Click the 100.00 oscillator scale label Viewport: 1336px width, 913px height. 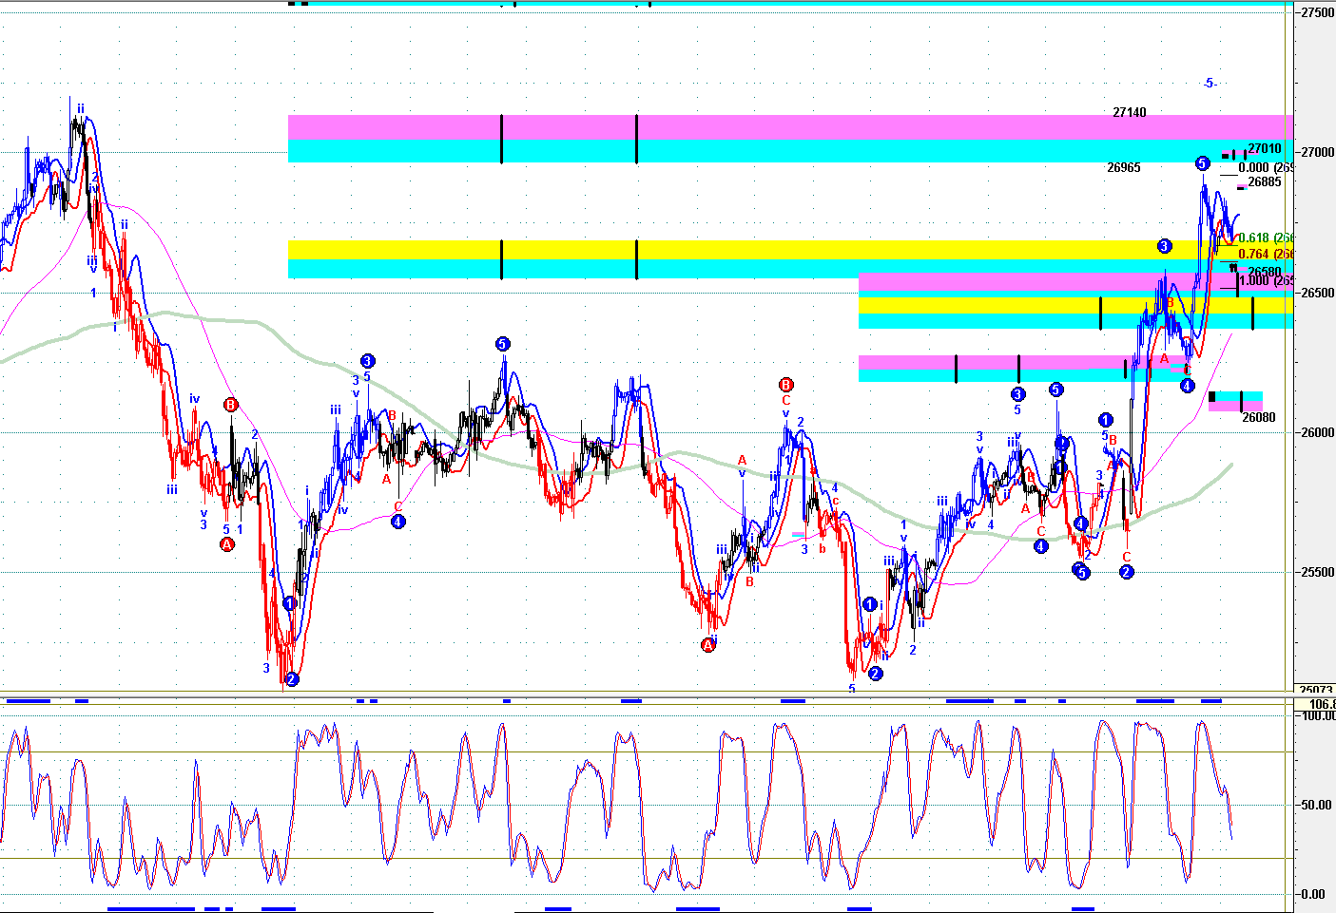(1318, 716)
